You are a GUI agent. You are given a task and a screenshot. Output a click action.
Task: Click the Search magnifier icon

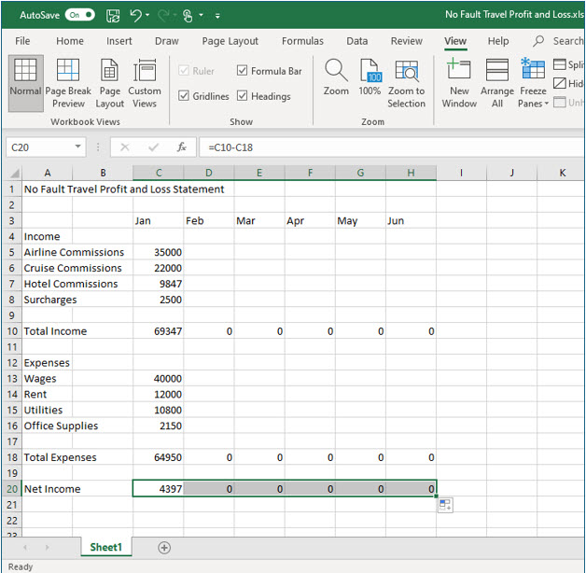538,41
